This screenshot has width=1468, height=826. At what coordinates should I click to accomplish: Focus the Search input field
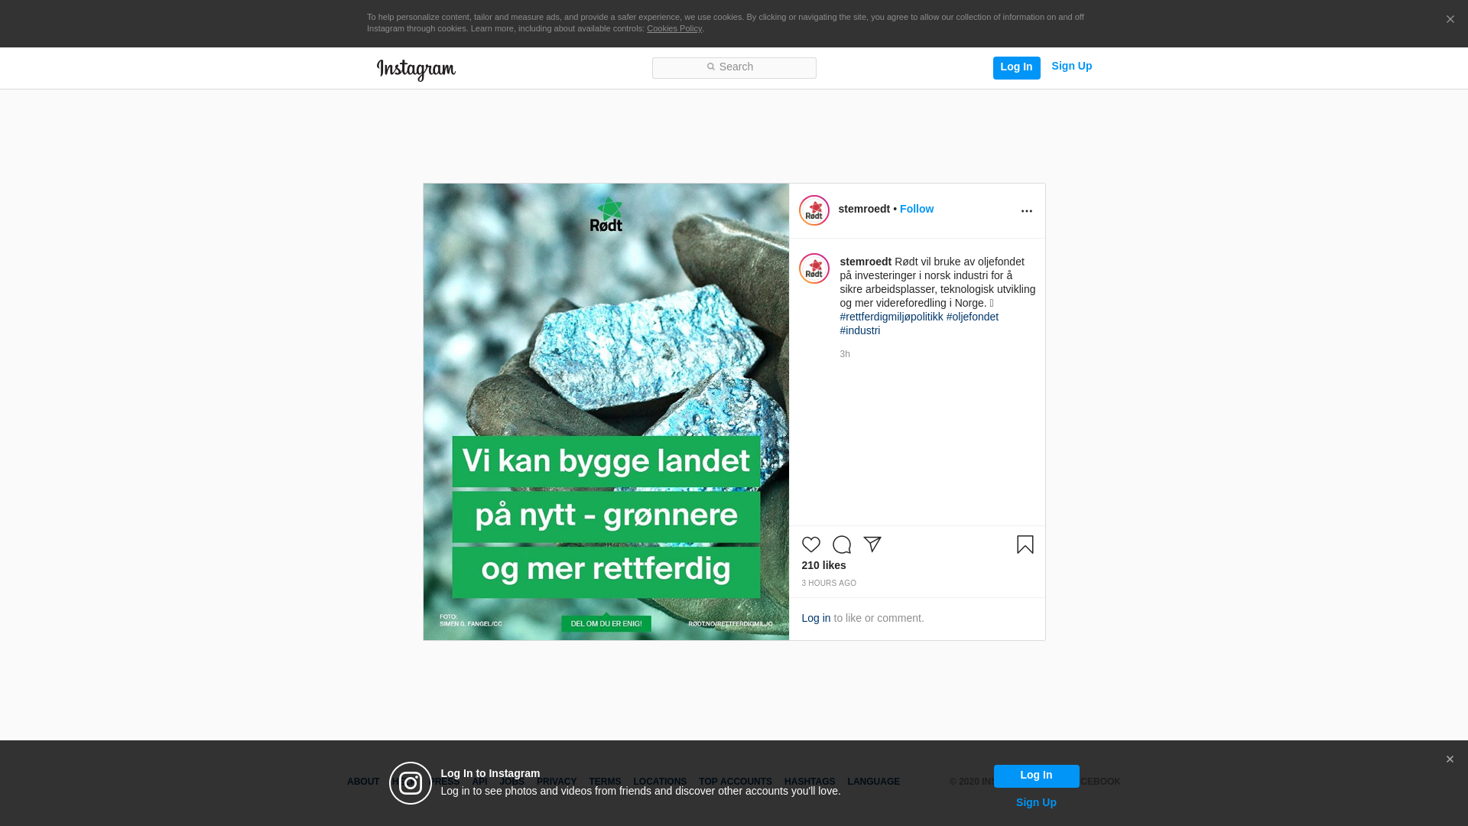tap(734, 68)
